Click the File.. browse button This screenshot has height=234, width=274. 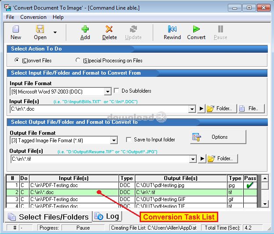pyautogui.click(x=251, y=108)
